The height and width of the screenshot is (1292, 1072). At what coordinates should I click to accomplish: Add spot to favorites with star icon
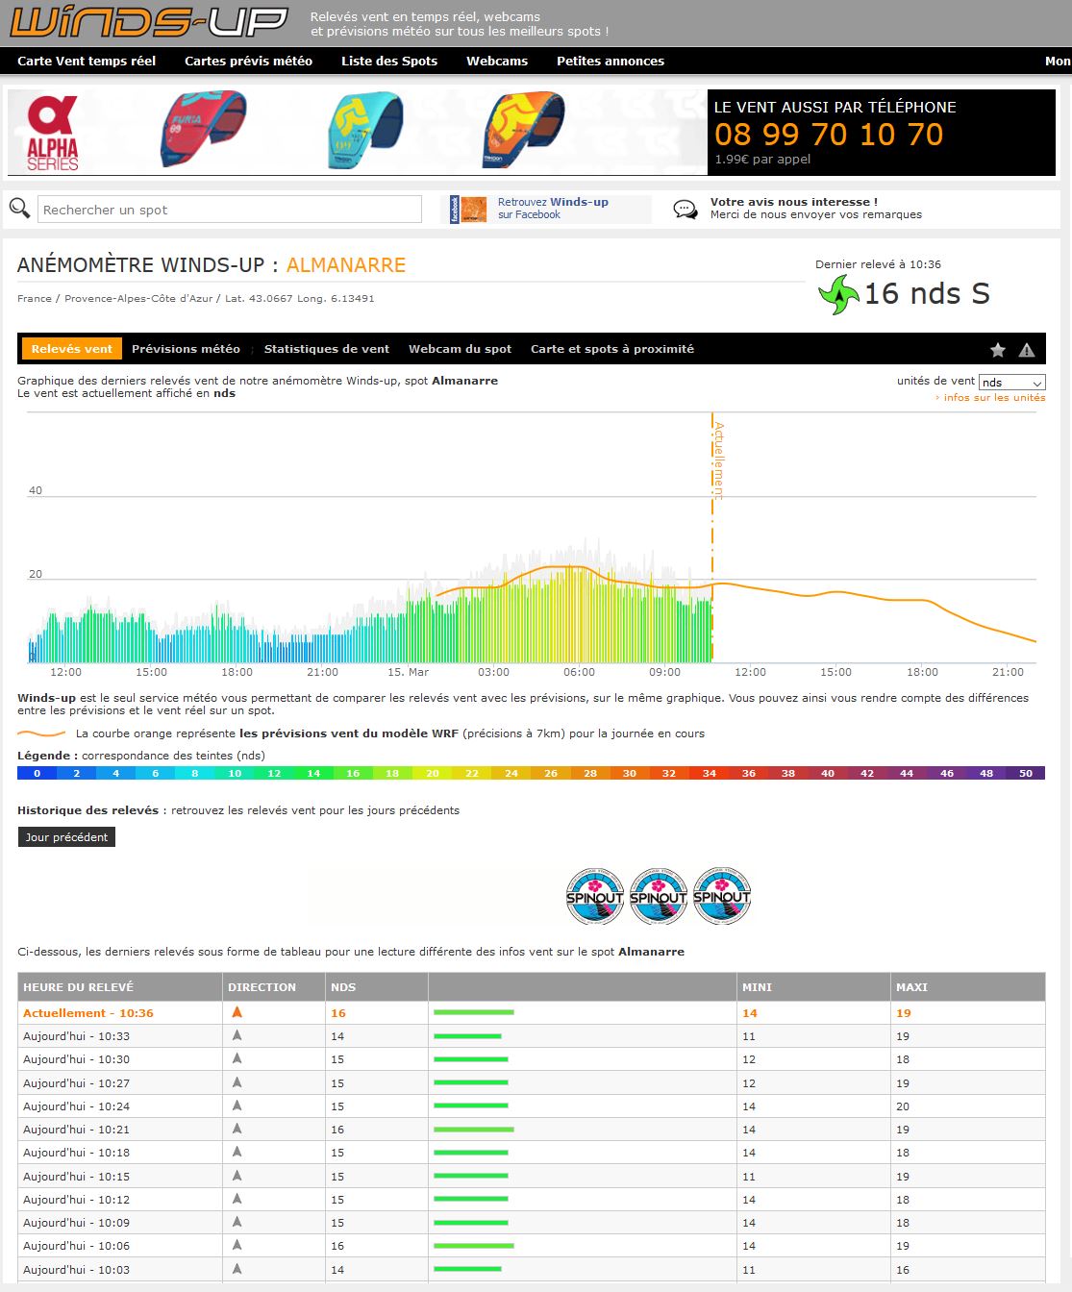pyautogui.click(x=998, y=350)
